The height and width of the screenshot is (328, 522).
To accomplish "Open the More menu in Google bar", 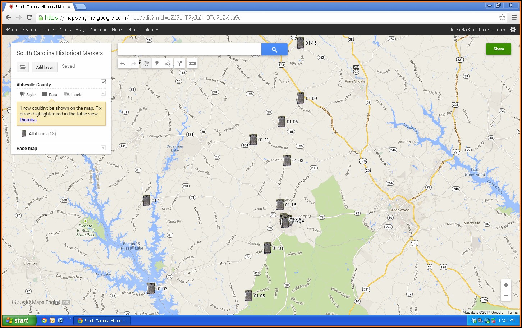I will coord(151,30).
